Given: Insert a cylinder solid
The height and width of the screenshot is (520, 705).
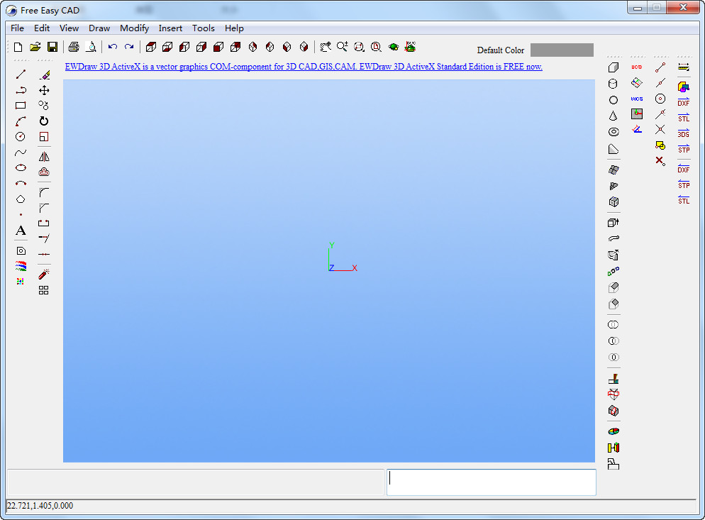Looking at the screenshot, I should 614,84.
